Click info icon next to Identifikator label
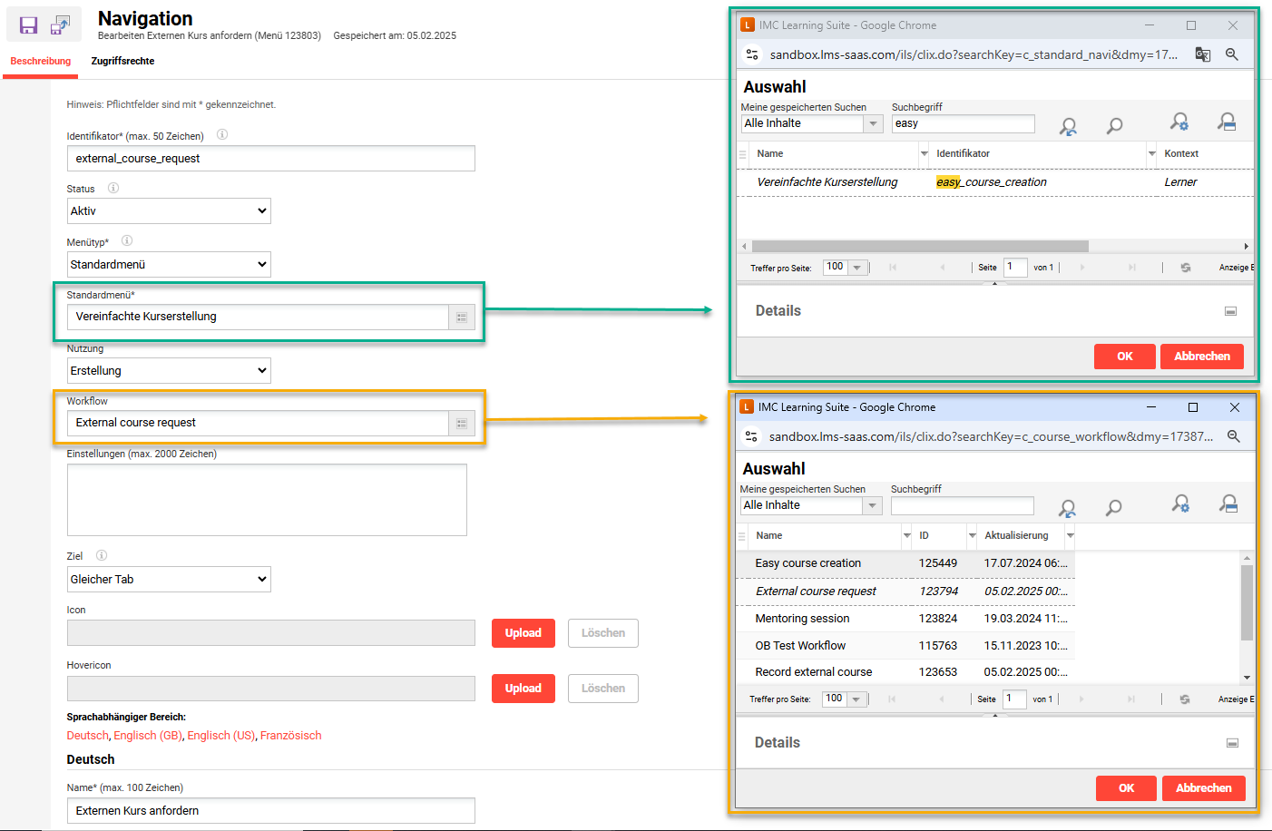This screenshot has height=831, width=1272. click(x=222, y=135)
